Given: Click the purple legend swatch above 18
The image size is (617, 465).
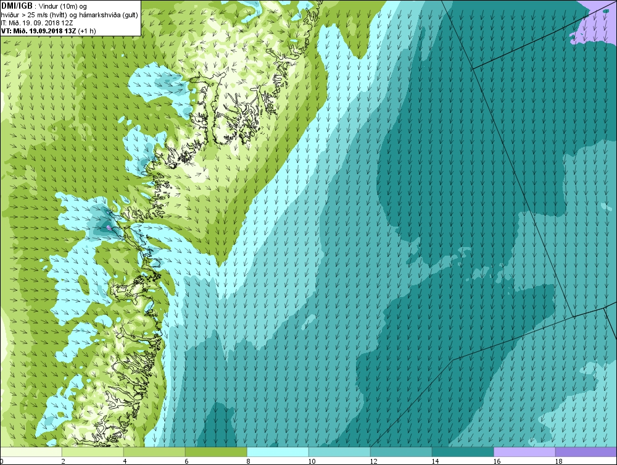Looking at the screenshot, I should (x=586, y=451).
